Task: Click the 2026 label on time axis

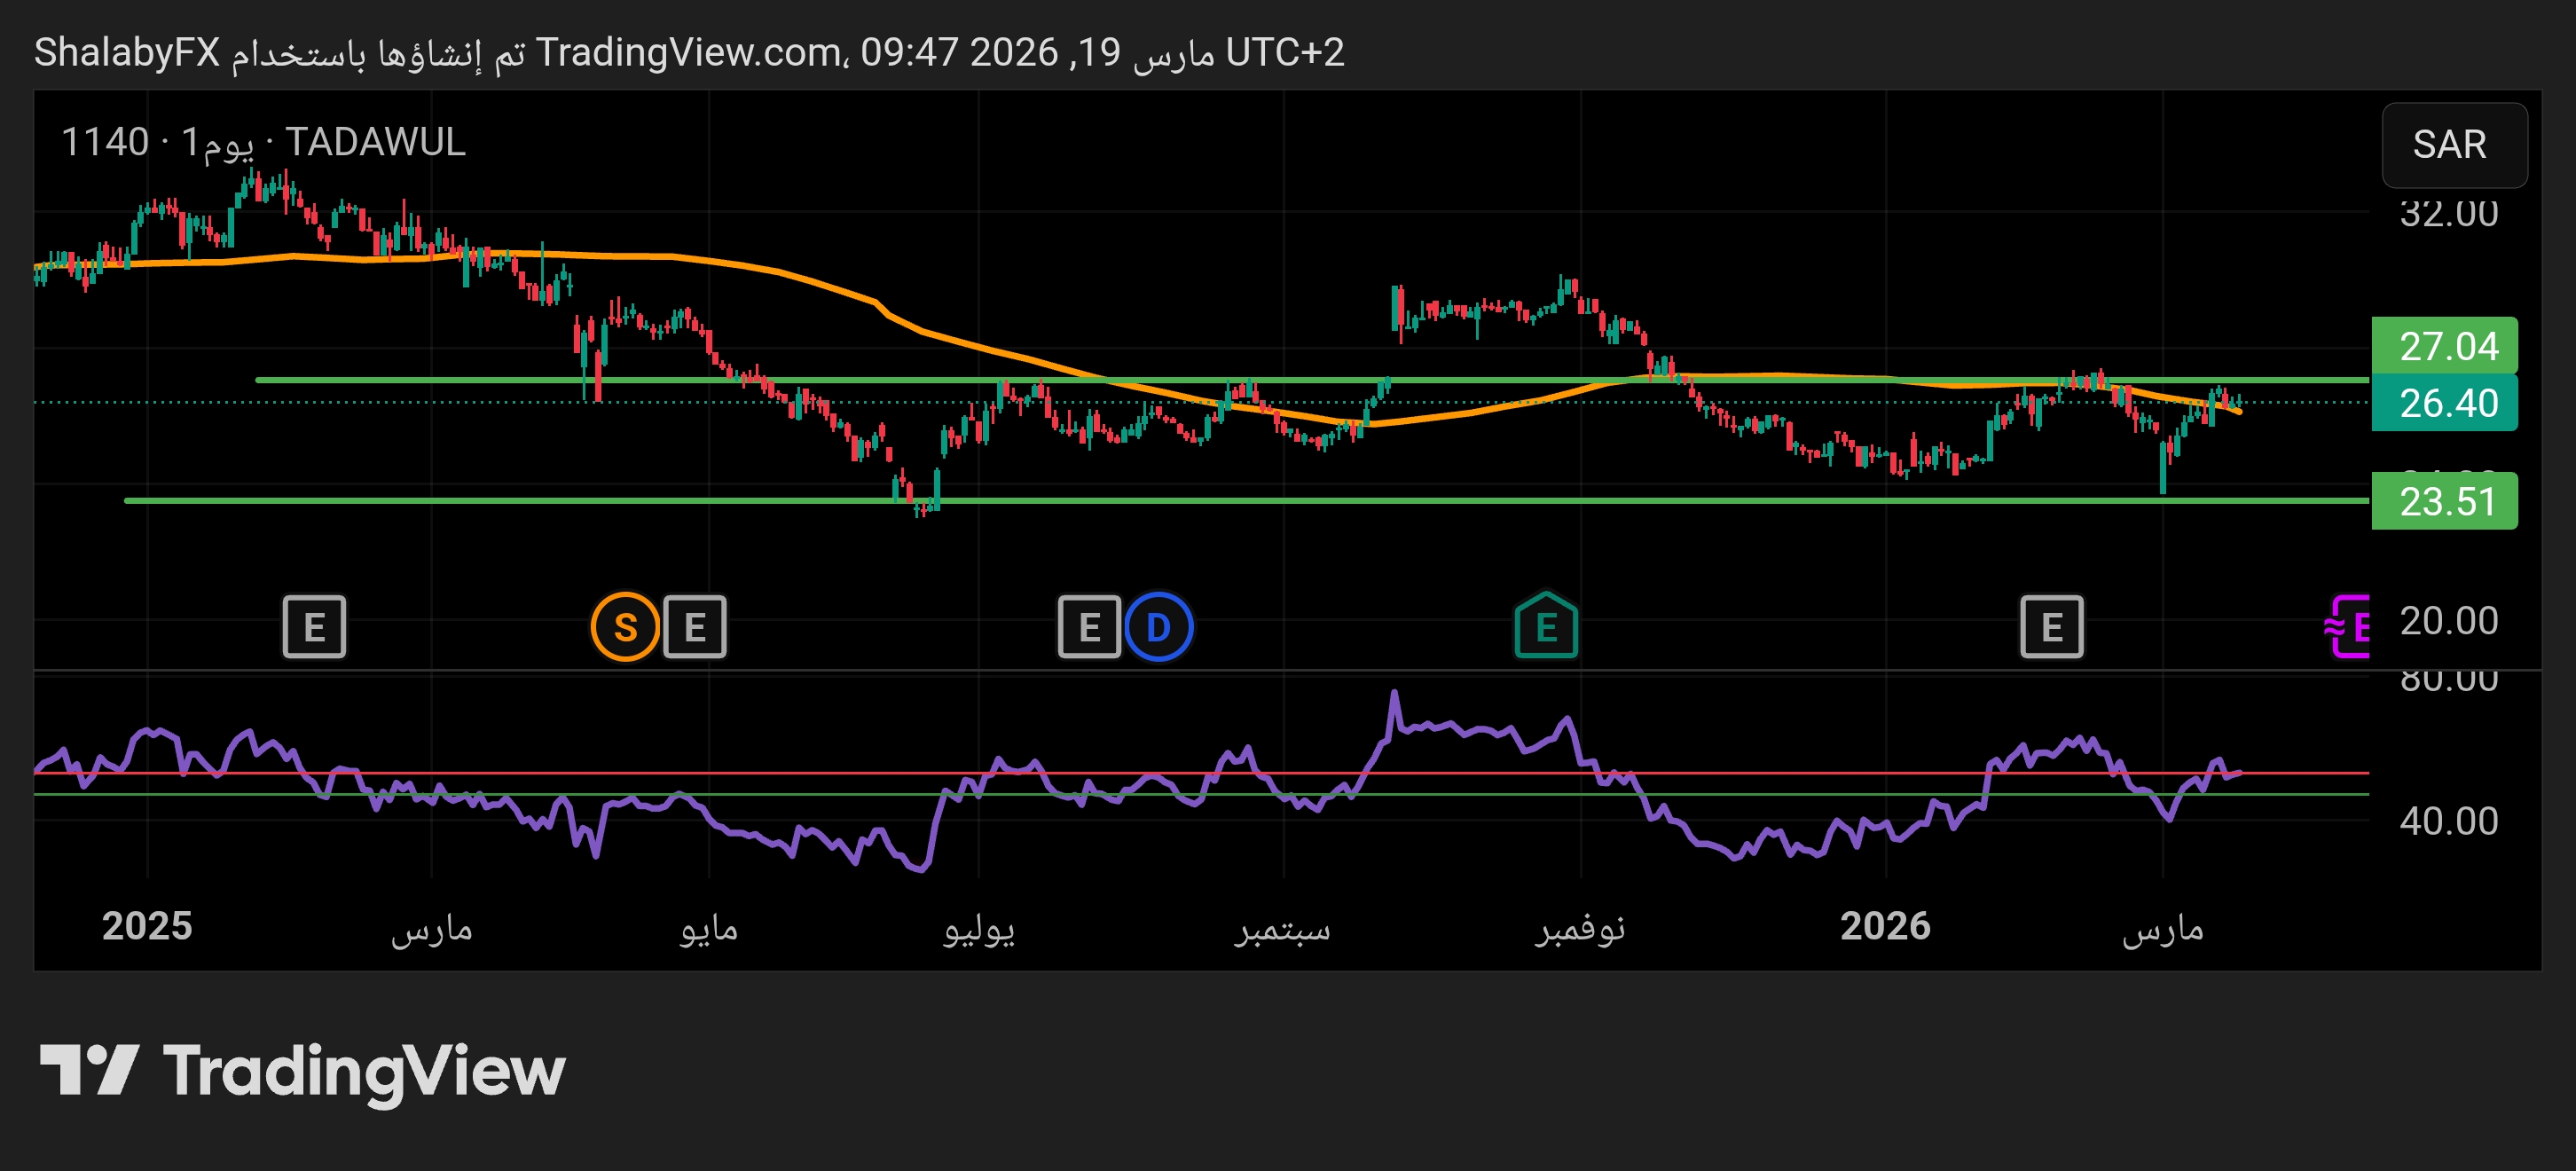Action: (x=1885, y=926)
